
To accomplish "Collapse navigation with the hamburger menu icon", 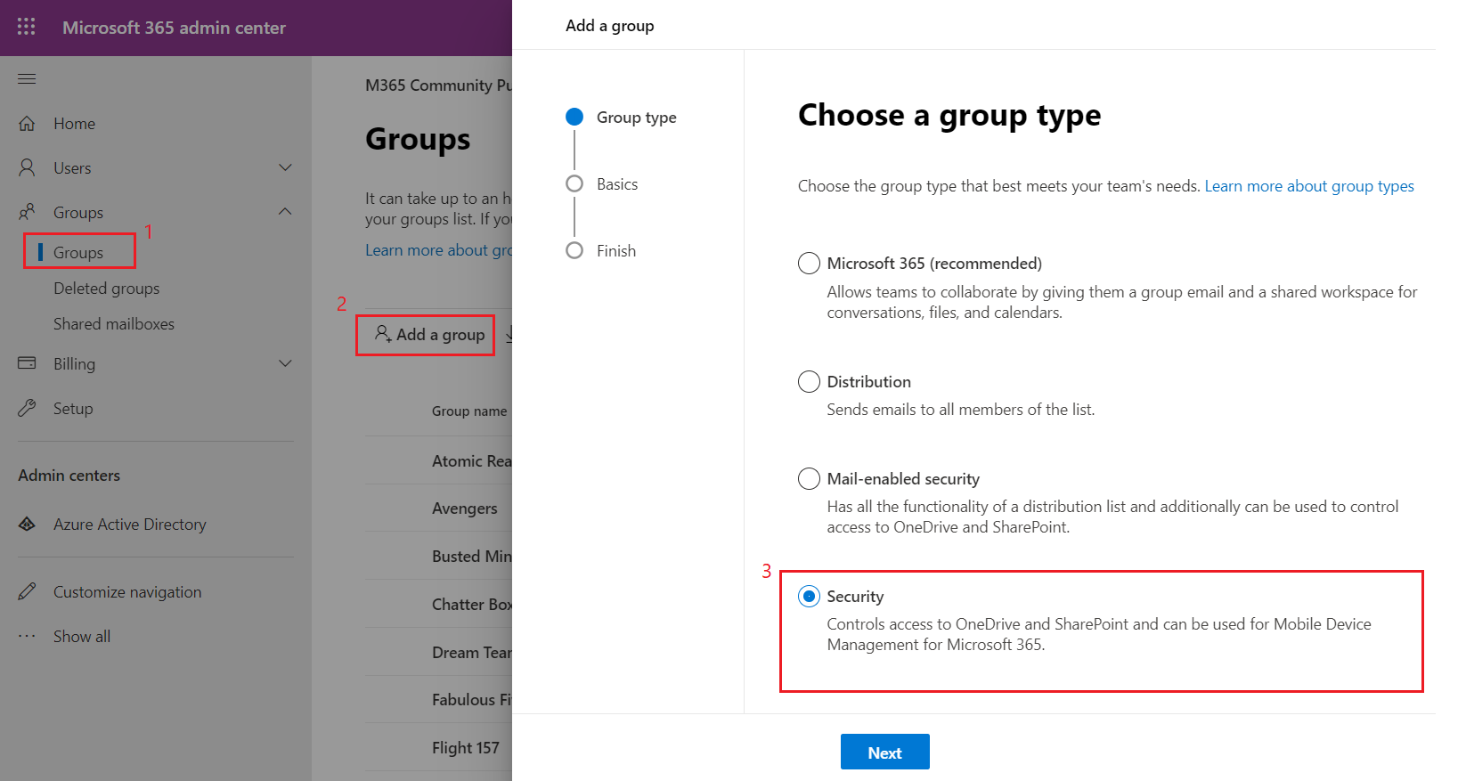I will [x=27, y=79].
